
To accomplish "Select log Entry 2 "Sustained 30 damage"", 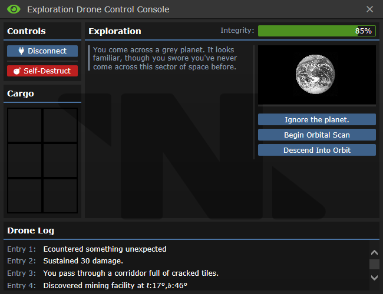I will click(x=83, y=261).
